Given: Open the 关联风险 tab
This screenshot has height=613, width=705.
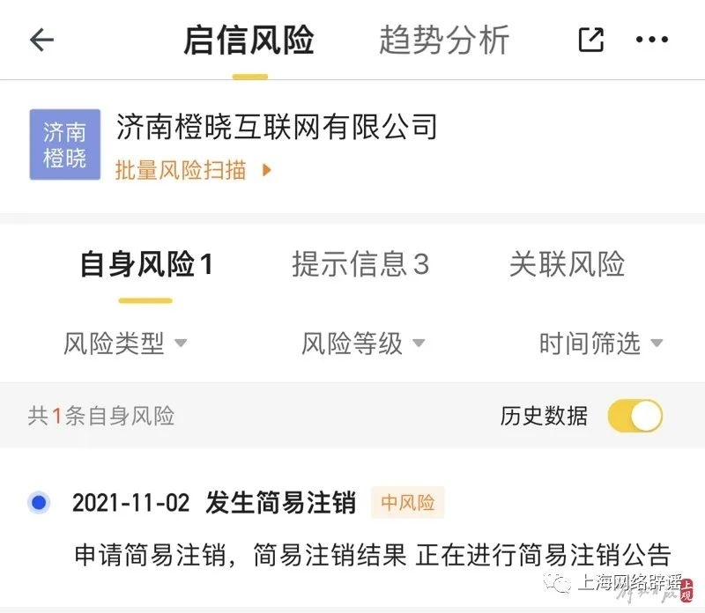Looking at the screenshot, I should tap(567, 263).
